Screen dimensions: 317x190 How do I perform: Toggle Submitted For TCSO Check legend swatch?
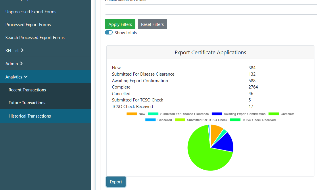[180, 120]
